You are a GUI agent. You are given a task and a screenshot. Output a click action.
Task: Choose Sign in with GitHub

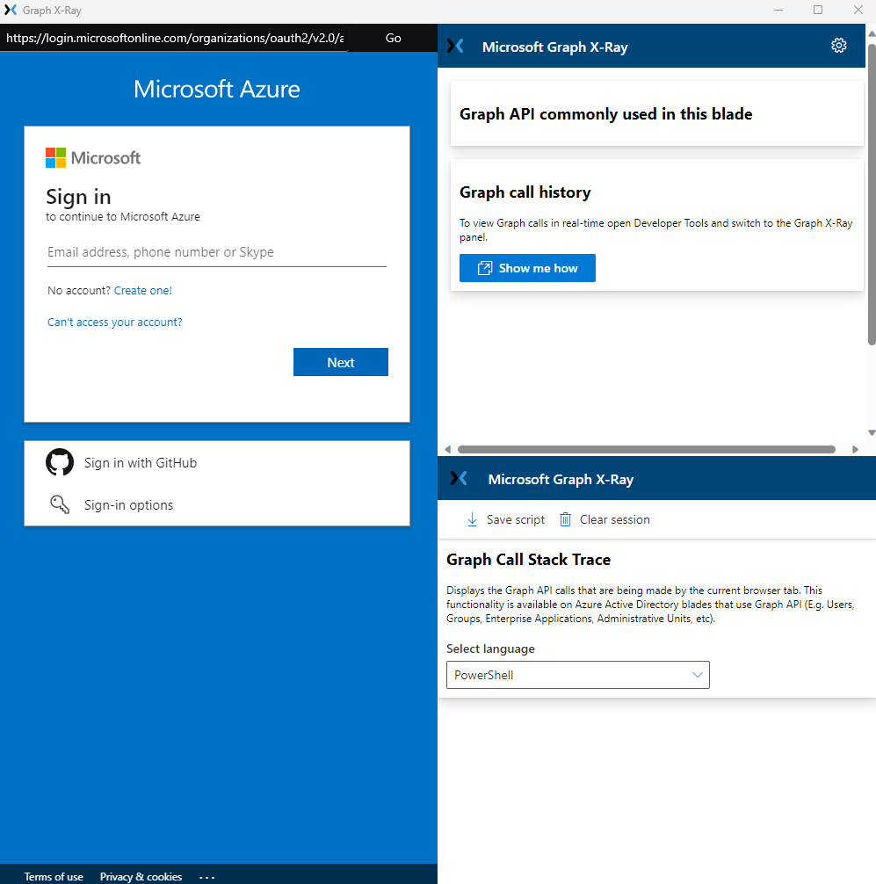[x=217, y=462]
